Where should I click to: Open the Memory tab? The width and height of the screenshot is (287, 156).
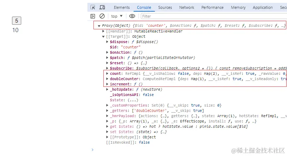click(238, 7)
